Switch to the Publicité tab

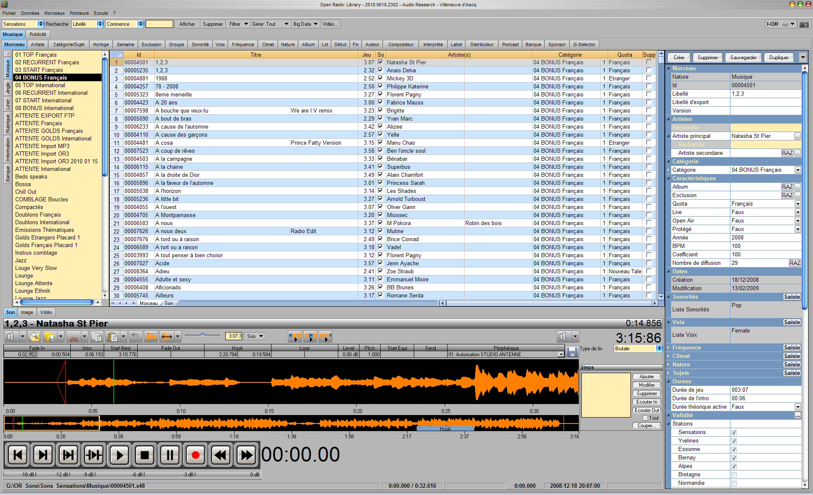coord(38,34)
